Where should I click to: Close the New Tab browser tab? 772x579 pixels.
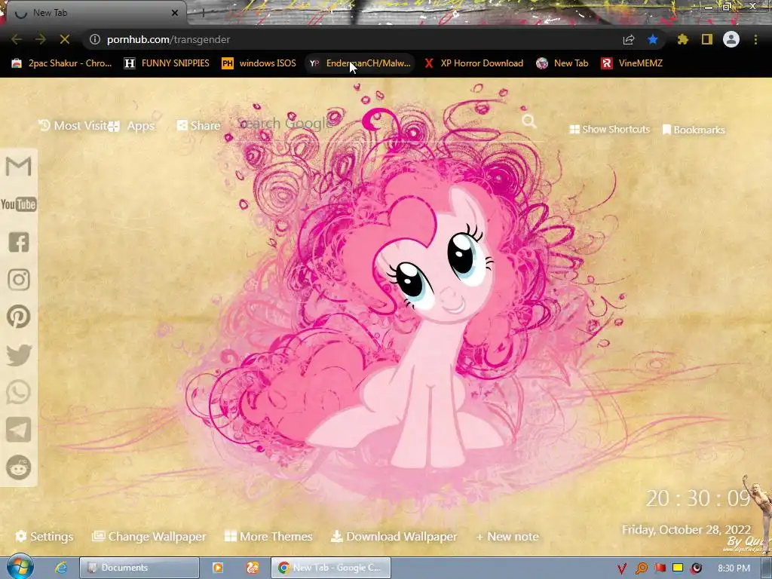[175, 14]
